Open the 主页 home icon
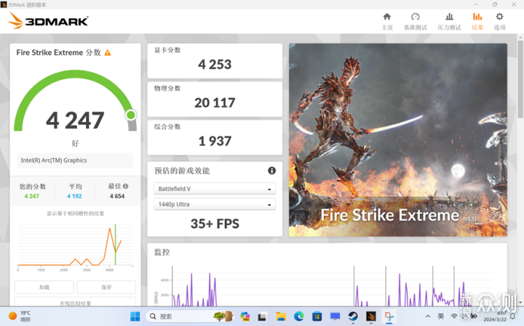524x326 pixels. pyautogui.click(x=387, y=17)
